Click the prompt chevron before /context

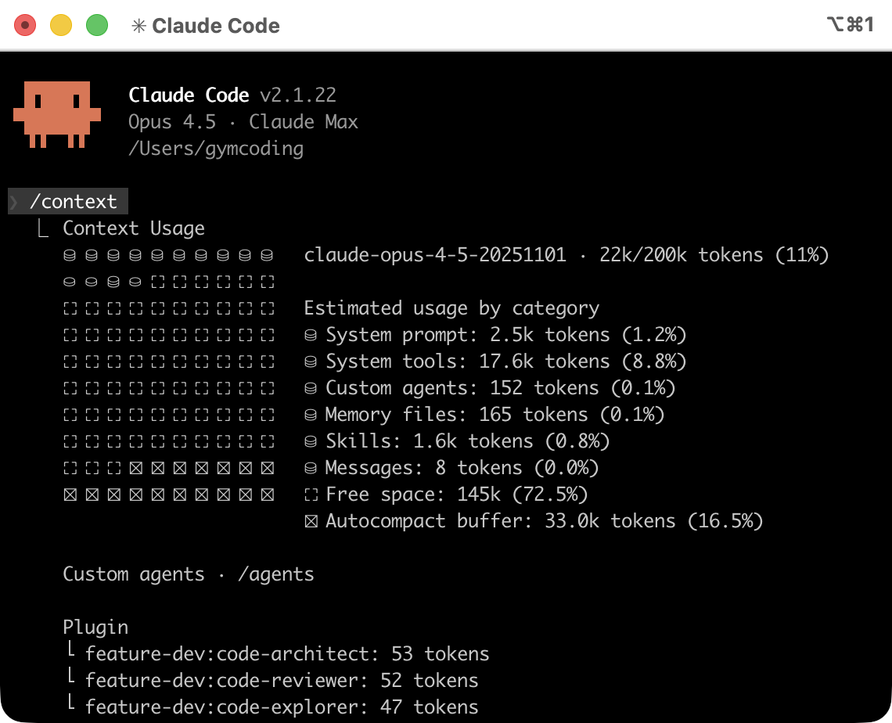[15, 202]
